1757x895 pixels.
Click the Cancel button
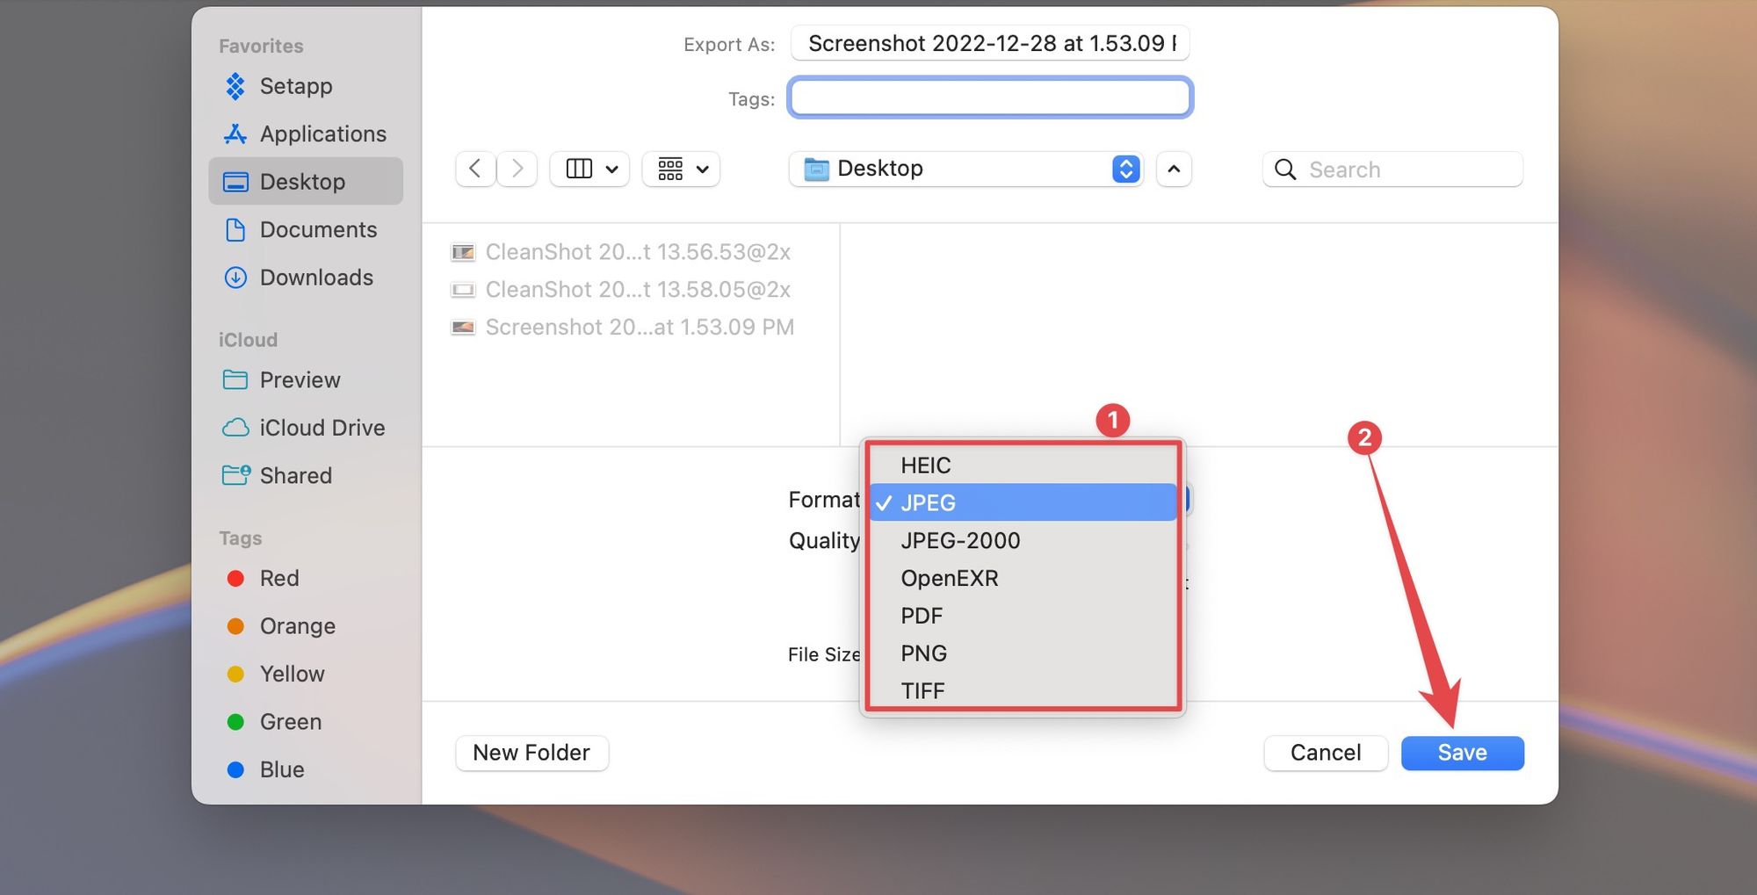[x=1325, y=753]
